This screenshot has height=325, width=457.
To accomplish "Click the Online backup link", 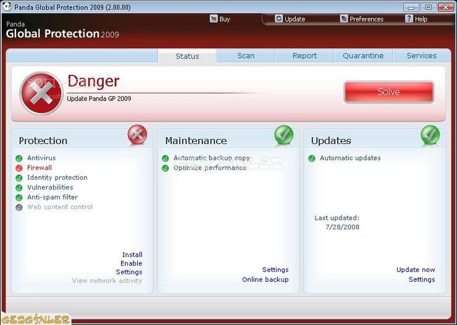I will point(265,279).
